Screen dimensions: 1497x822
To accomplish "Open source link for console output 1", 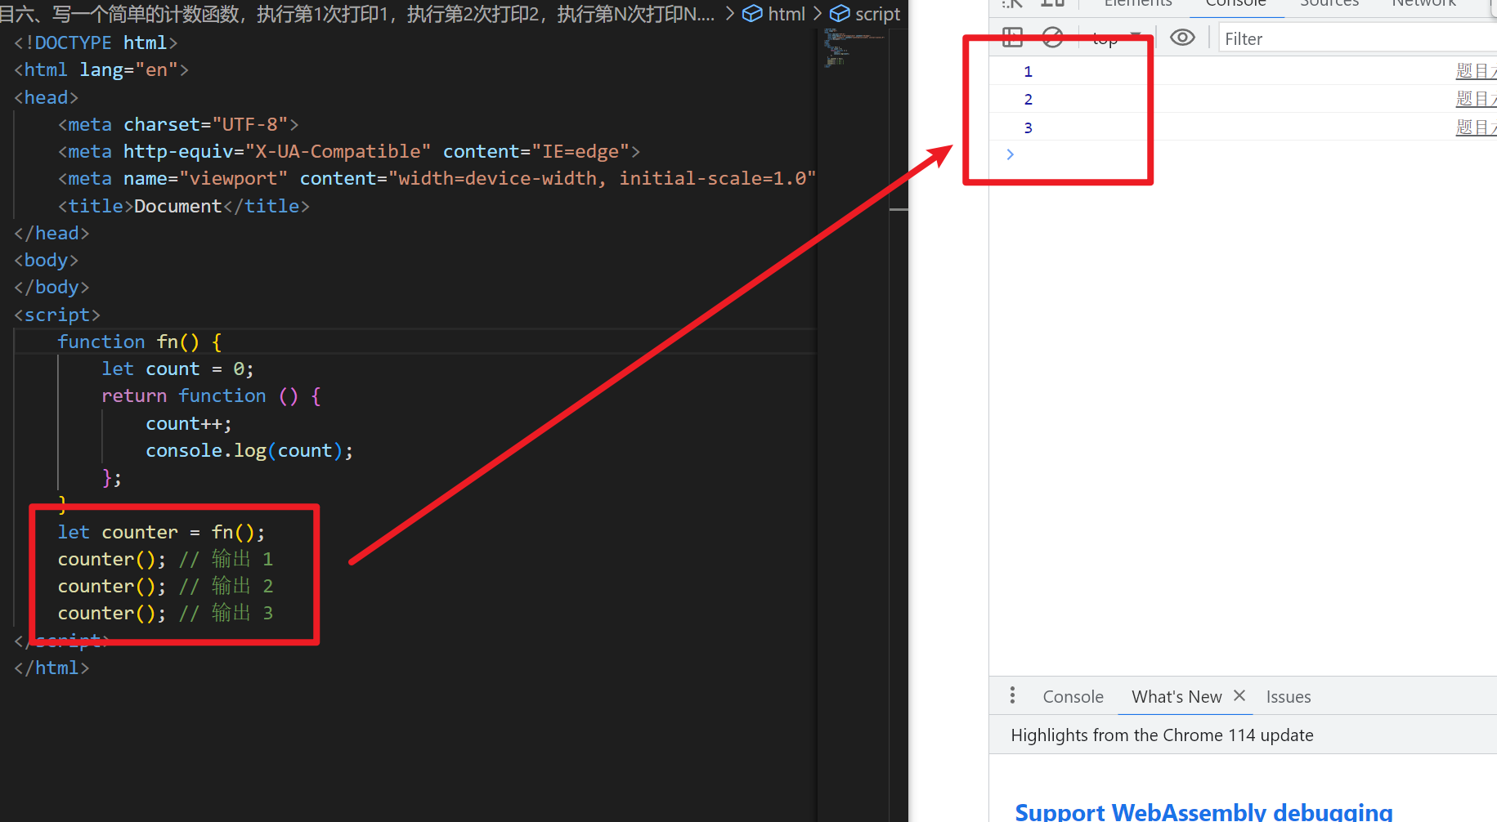I will (1476, 71).
